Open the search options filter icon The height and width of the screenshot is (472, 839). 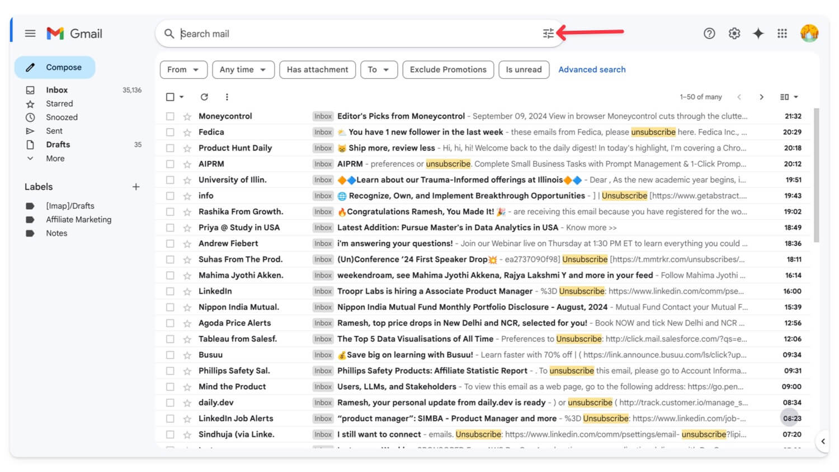547,33
